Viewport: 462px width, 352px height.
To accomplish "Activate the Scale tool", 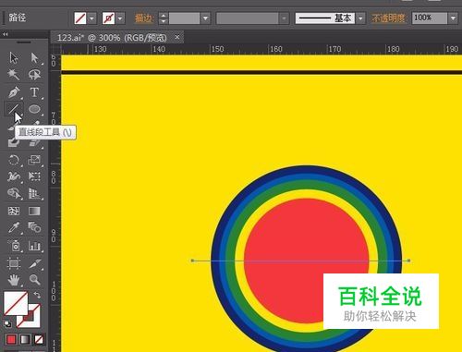I will click(x=34, y=160).
